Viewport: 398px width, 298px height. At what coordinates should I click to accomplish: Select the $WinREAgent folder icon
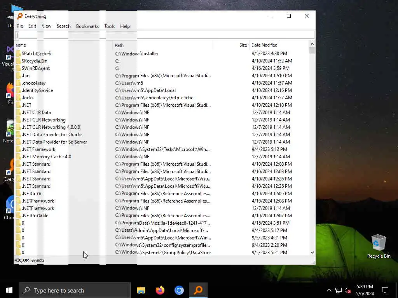[x=18, y=68]
